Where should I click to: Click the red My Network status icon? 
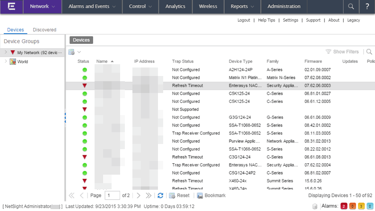13,52
